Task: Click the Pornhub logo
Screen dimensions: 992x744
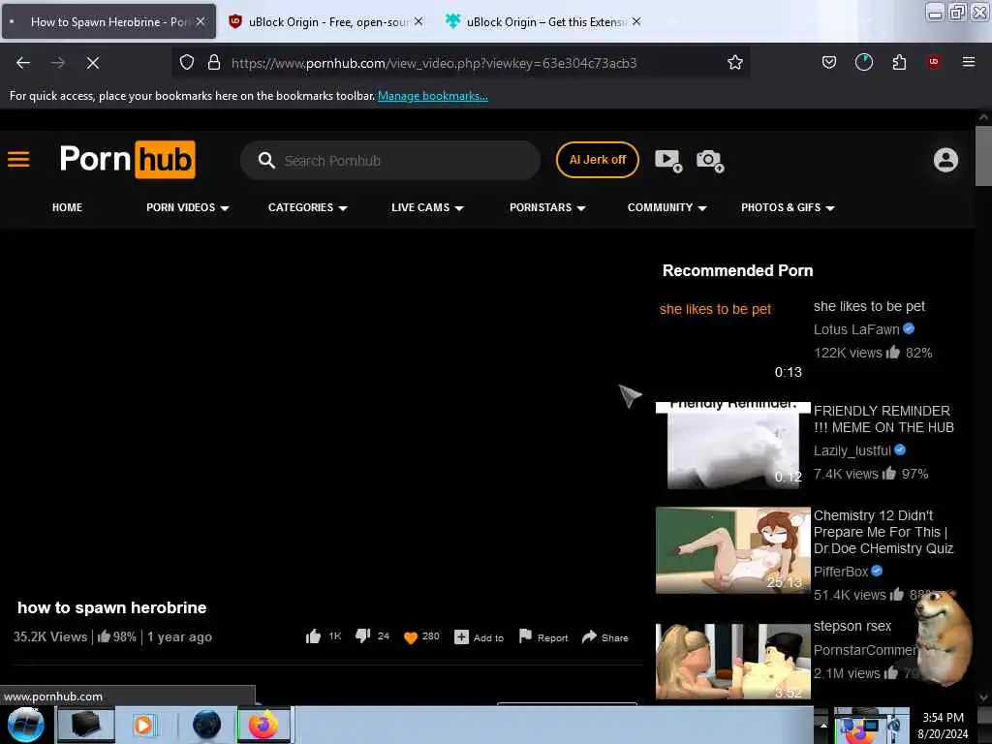Action: [127, 159]
